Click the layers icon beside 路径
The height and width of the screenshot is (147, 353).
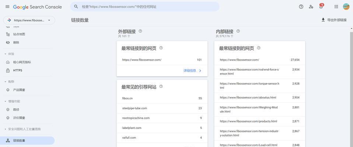(x=8, y=110)
